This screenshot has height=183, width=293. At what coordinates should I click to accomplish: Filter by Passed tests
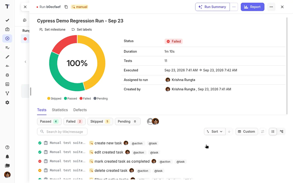[49, 121]
